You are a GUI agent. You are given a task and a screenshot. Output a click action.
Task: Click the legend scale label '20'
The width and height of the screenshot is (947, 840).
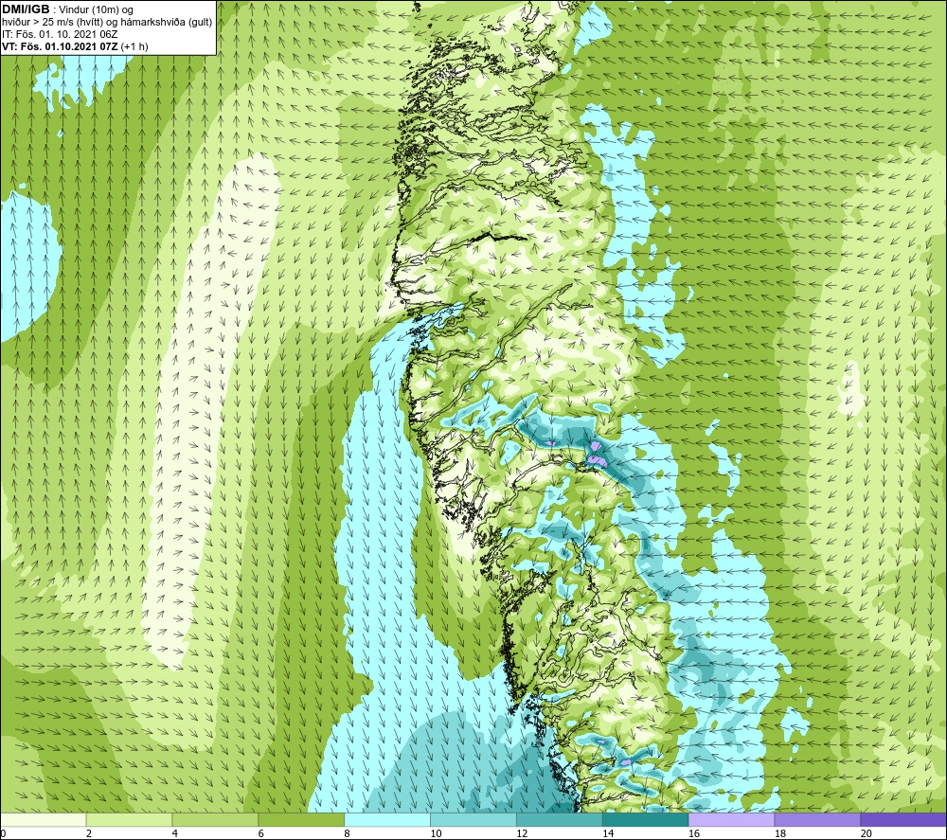pos(867,833)
